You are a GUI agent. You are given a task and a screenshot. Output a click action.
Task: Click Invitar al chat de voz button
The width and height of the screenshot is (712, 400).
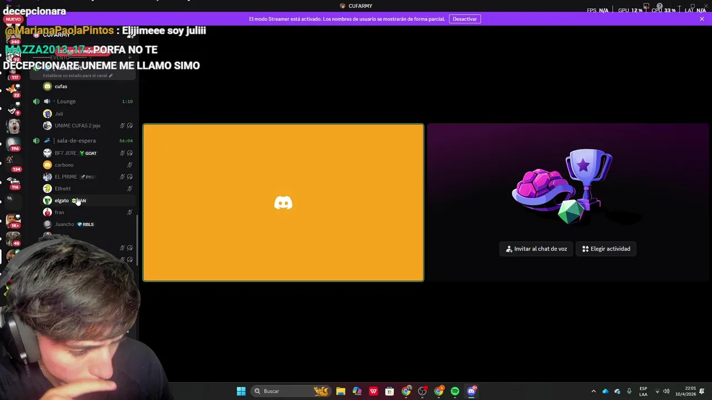(536, 249)
